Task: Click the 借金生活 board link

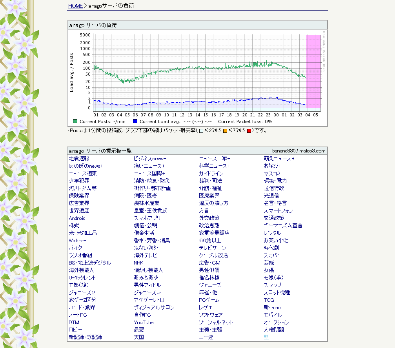Action: (x=144, y=233)
